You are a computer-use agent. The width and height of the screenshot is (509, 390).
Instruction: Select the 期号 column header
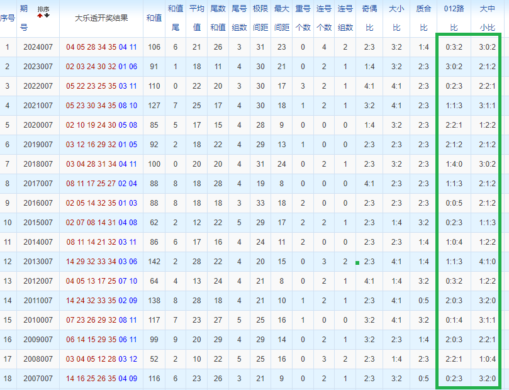24,18
